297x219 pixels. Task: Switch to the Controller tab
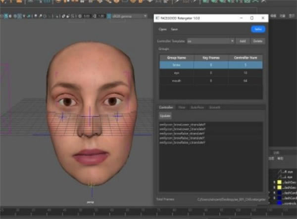166,107
